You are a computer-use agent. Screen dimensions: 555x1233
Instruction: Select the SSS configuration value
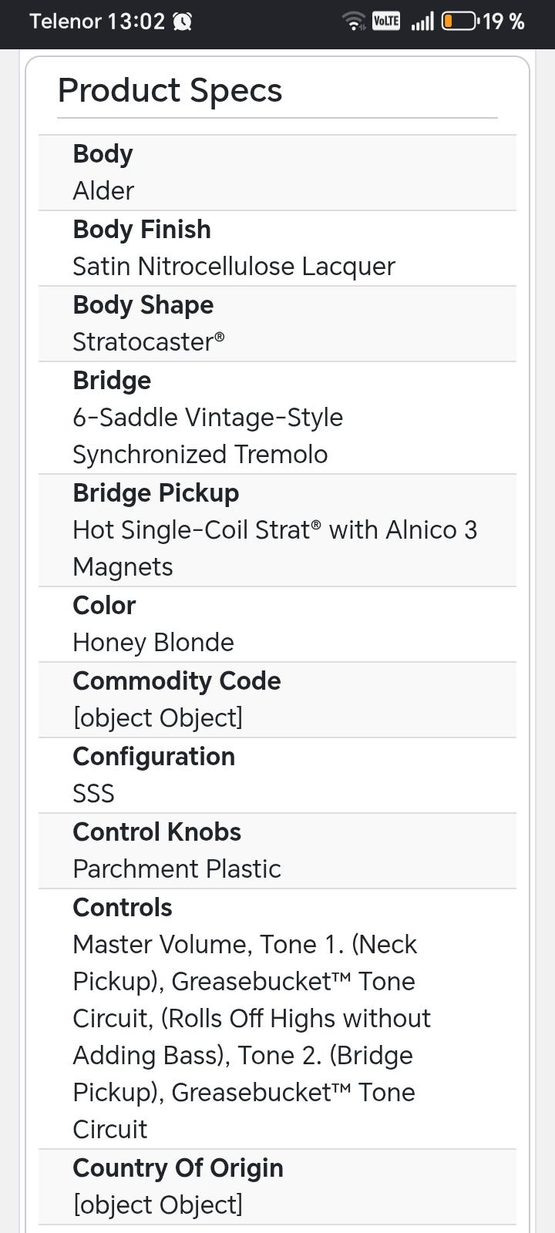(93, 793)
